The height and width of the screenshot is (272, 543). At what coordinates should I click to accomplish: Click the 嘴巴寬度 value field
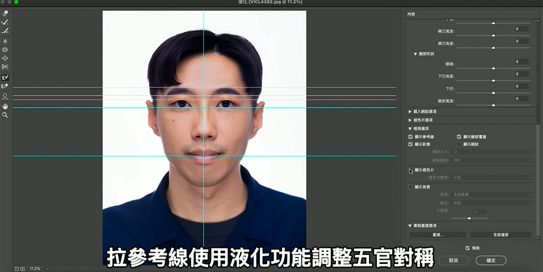[521, 29]
